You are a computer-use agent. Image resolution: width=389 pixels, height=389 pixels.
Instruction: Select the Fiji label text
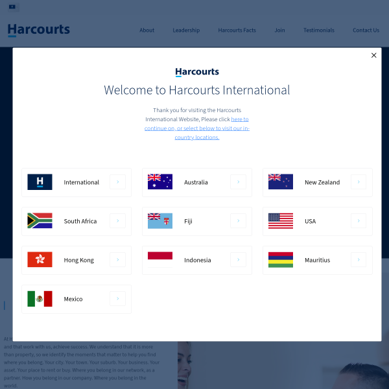coord(188,221)
